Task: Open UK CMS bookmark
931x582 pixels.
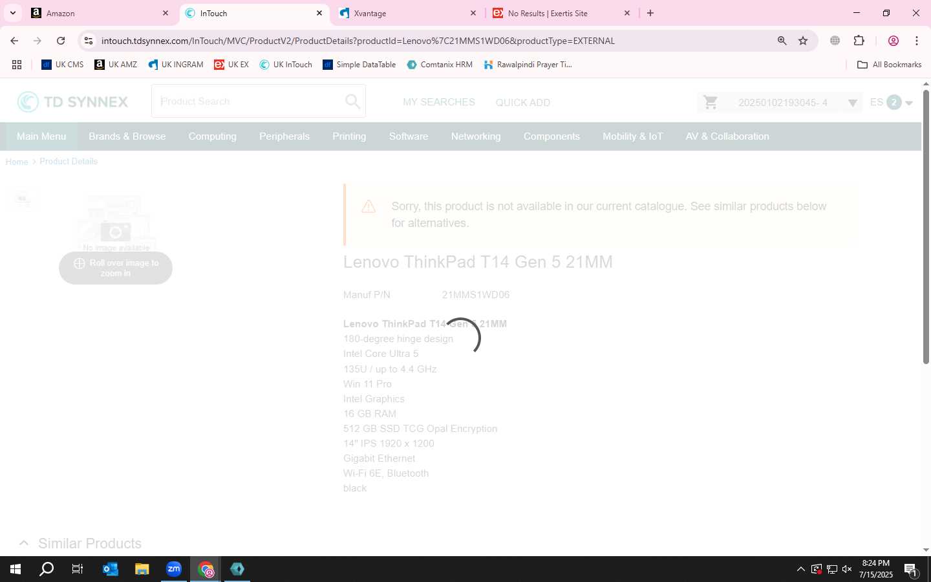Action: point(63,65)
